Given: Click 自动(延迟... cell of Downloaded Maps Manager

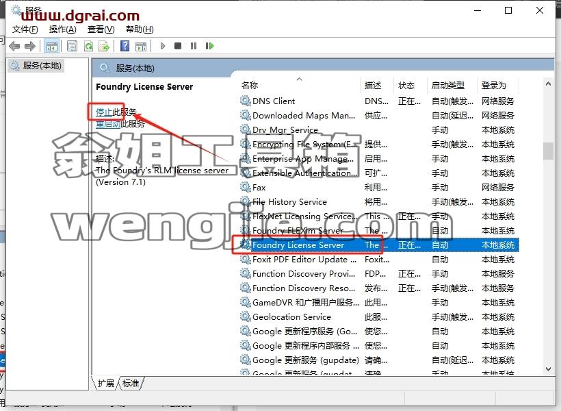Looking at the screenshot, I should (x=452, y=115).
